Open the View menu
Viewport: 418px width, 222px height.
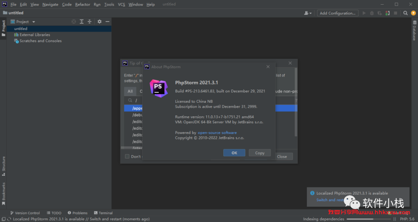tap(34, 5)
